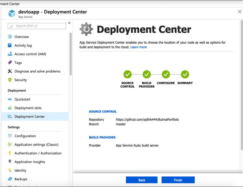Close the Deployment Center blade
The image size is (243, 187).
tap(240, 12)
